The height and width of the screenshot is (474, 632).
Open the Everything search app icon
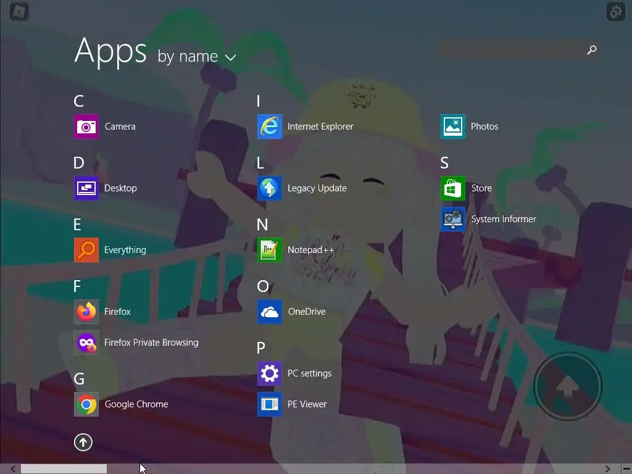coord(86,250)
